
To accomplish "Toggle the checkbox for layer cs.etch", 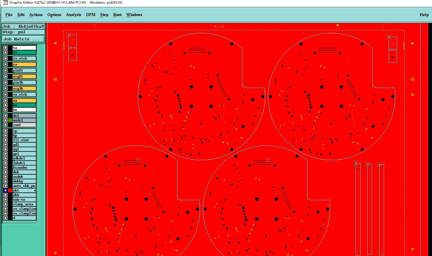I will pos(5,58).
